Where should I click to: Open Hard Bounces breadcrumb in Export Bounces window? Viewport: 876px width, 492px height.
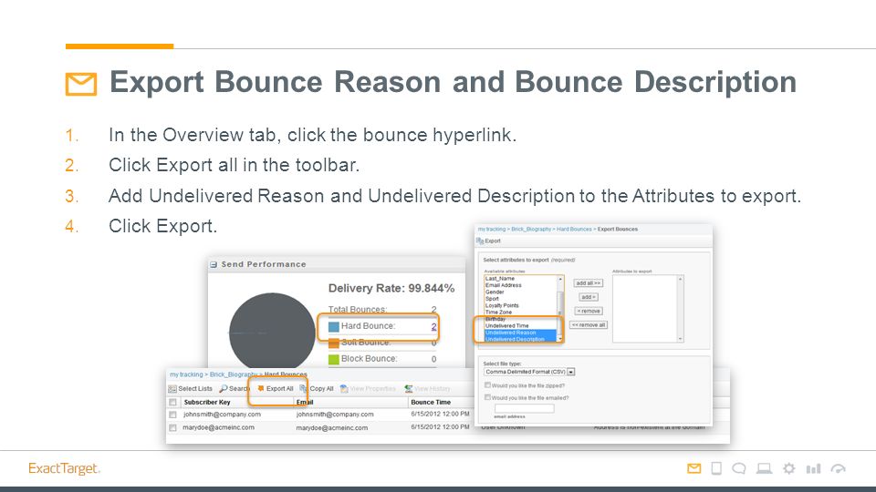pos(574,230)
